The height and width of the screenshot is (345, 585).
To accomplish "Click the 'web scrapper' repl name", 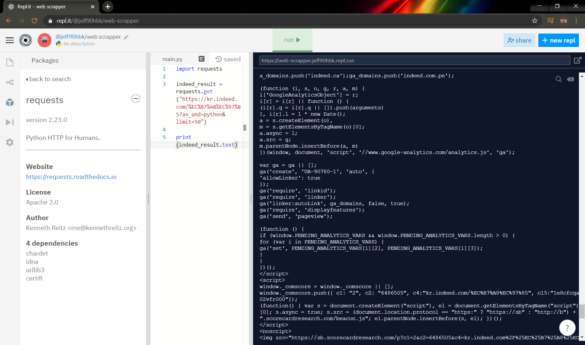I will click(104, 37).
